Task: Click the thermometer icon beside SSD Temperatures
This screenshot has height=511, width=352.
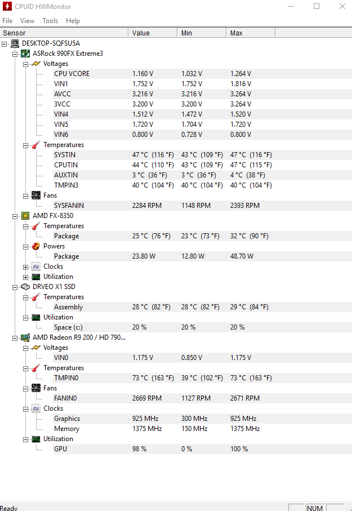Action: point(36,297)
